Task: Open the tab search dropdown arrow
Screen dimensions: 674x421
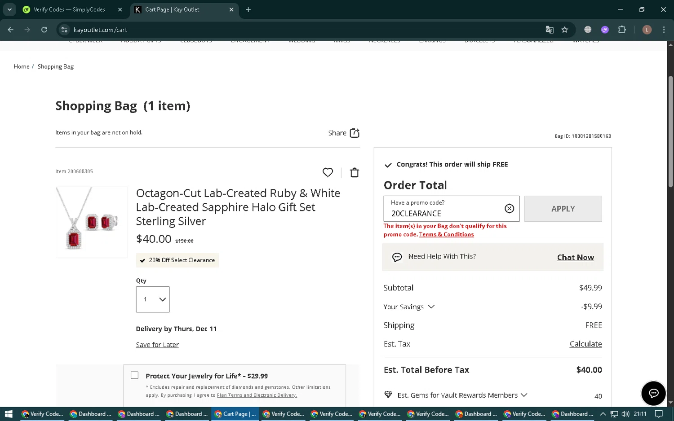Action: tap(9, 9)
